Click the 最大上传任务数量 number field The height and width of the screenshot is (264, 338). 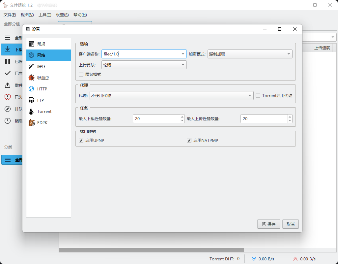264,118
